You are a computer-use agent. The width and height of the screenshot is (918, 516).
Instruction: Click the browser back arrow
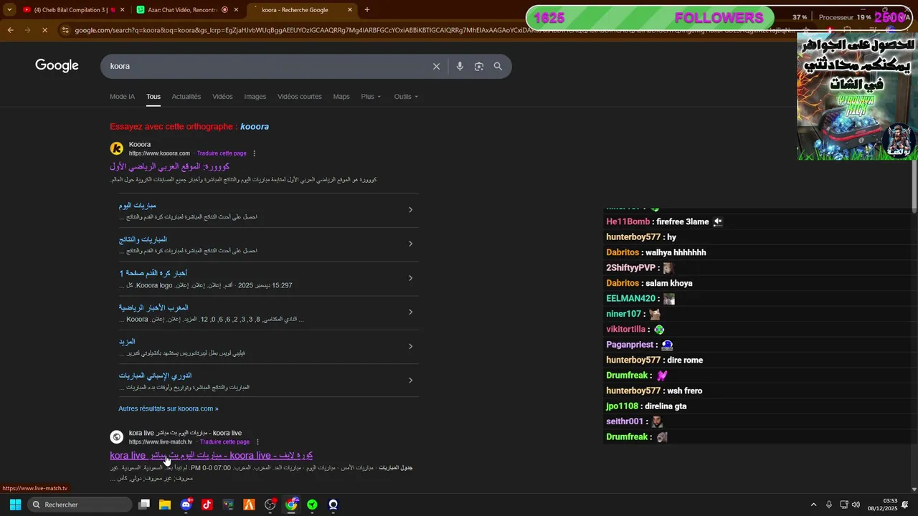[10, 30]
